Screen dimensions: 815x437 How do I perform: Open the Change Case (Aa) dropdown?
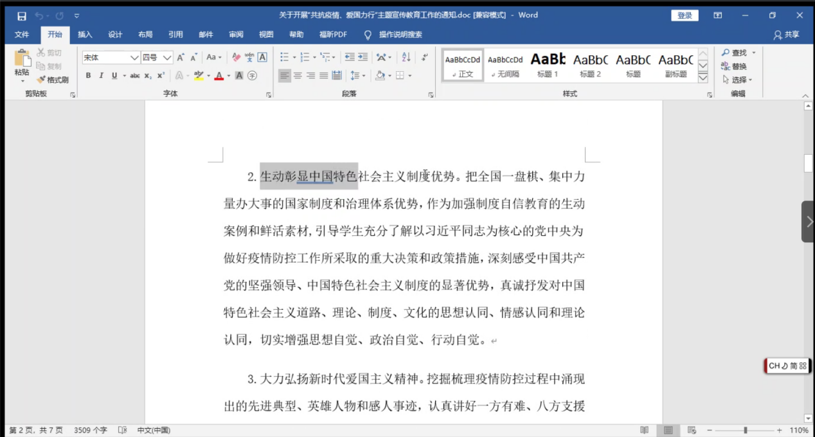click(214, 57)
